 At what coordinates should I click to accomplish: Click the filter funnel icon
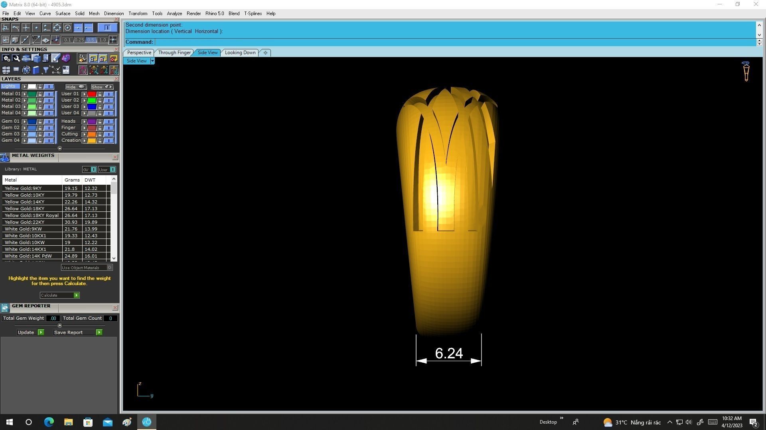point(45,70)
